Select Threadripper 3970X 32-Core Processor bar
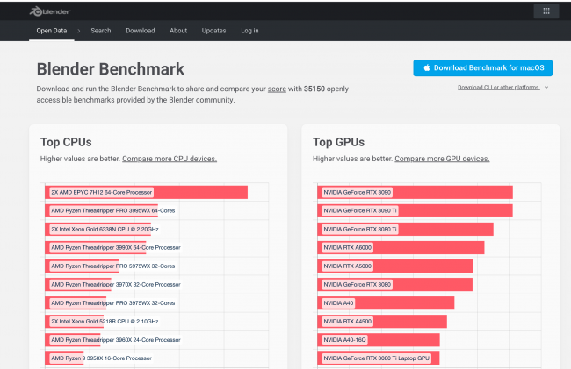The height and width of the screenshot is (369, 571). [x=78, y=284]
